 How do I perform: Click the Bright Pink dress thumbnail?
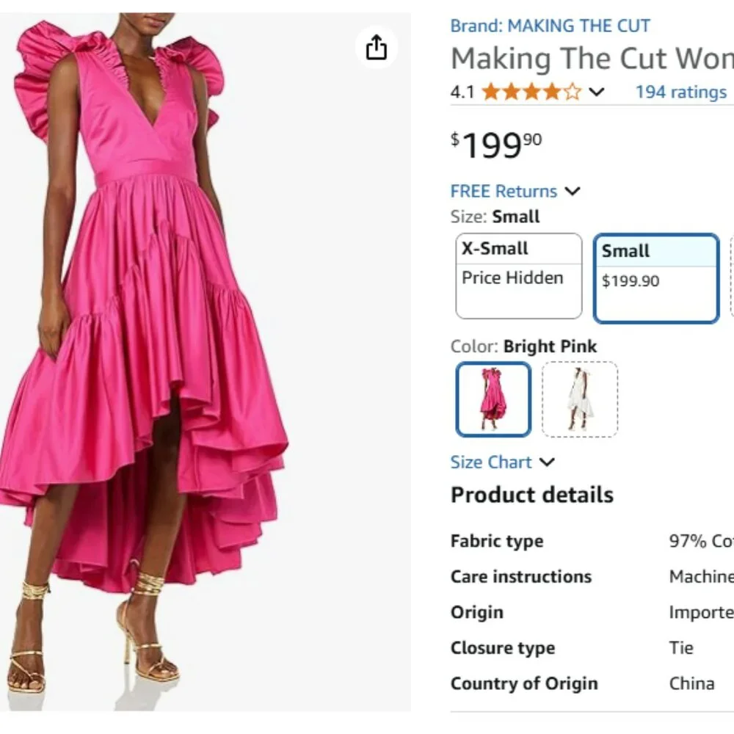point(493,399)
